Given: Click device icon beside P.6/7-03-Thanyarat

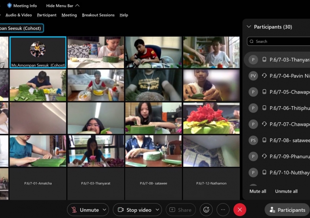Looking at the screenshot, I should [264, 59].
